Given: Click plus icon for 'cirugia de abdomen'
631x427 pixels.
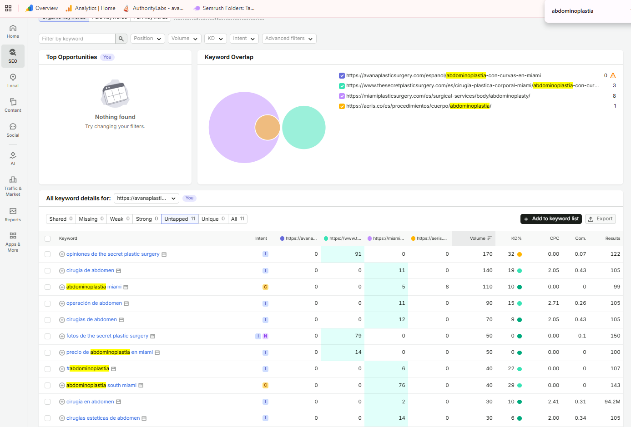Looking at the screenshot, I should point(62,271).
